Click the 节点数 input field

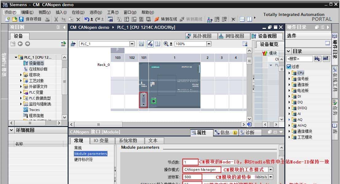[190, 162]
